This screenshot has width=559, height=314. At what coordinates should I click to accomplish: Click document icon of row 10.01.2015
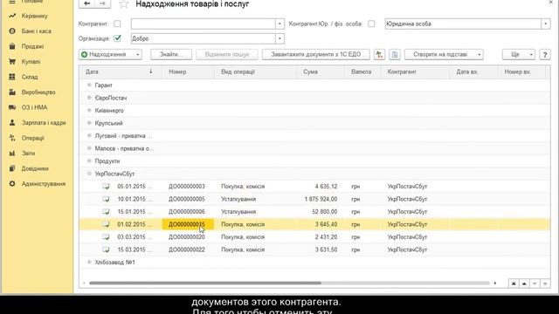click(x=106, y=199)
